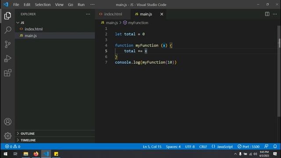Click Ln 5, Col 15 to go to line
The height and width of the screenshot is (158, 281).
[152, 147]
